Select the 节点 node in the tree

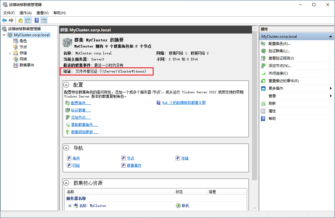tap(23, 47)
